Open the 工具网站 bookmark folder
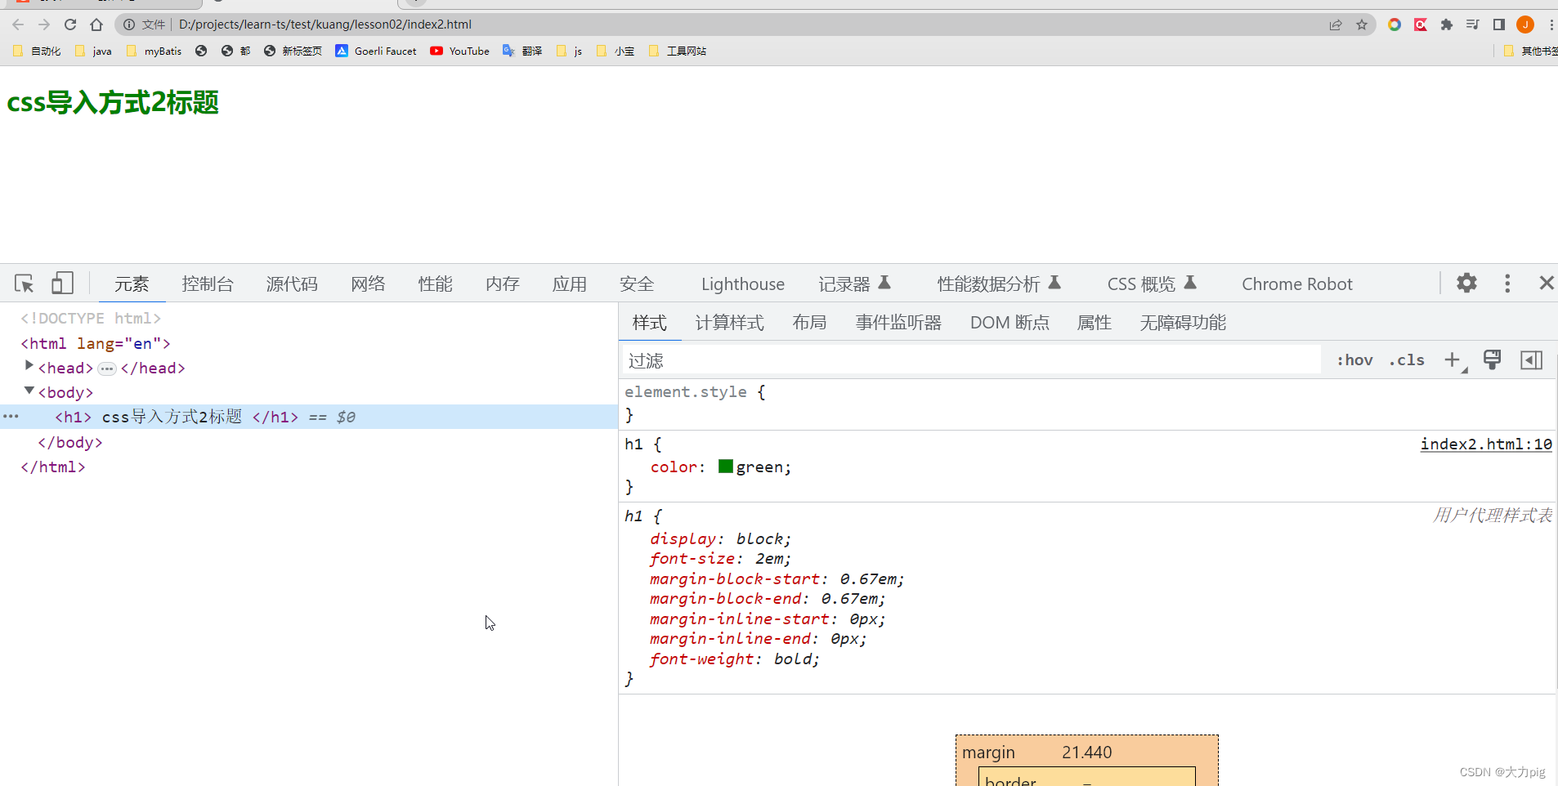The image size is (1558, 786). click(x=678, y=51)
